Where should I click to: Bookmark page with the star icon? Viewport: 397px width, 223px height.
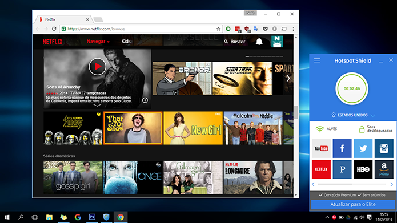point(218,29)
